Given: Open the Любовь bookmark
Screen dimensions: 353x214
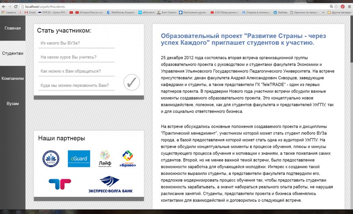Looking at the screenshot, I should click(281, 12).
